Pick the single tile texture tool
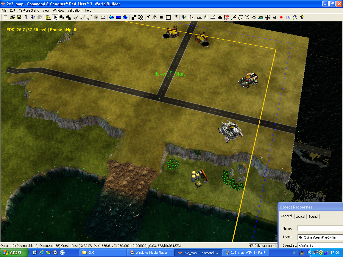343x257 pixels. tap(134, 17)
